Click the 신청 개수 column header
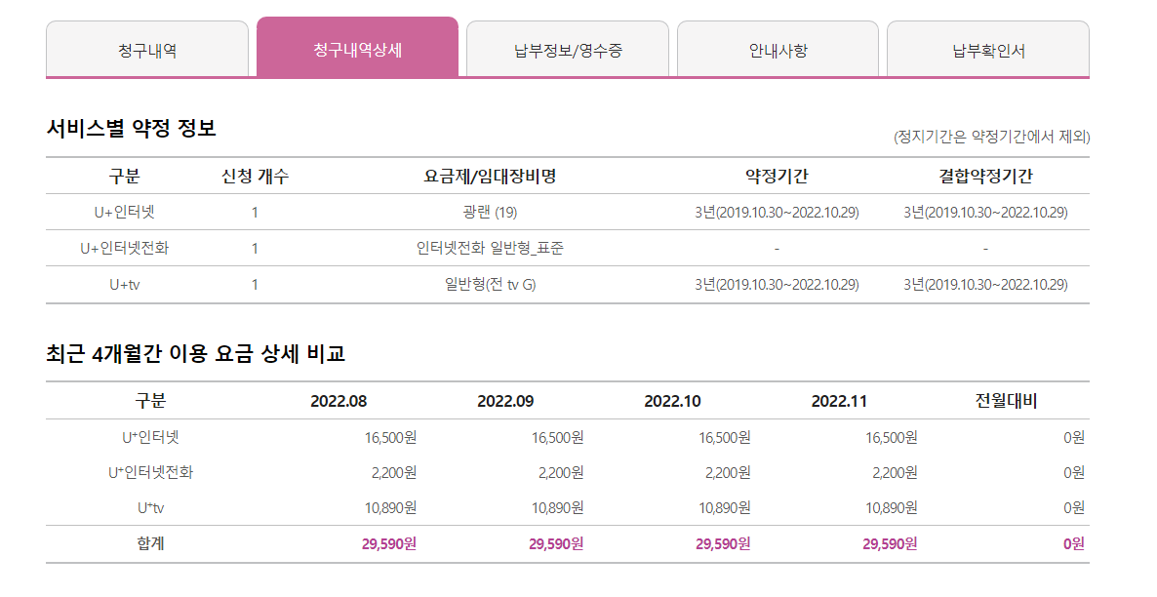 pos(255,177)
